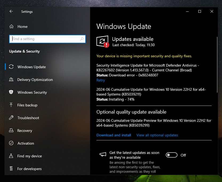
Task: Click the Windows Update sync arrows icon
Action: tap(11, 67)
